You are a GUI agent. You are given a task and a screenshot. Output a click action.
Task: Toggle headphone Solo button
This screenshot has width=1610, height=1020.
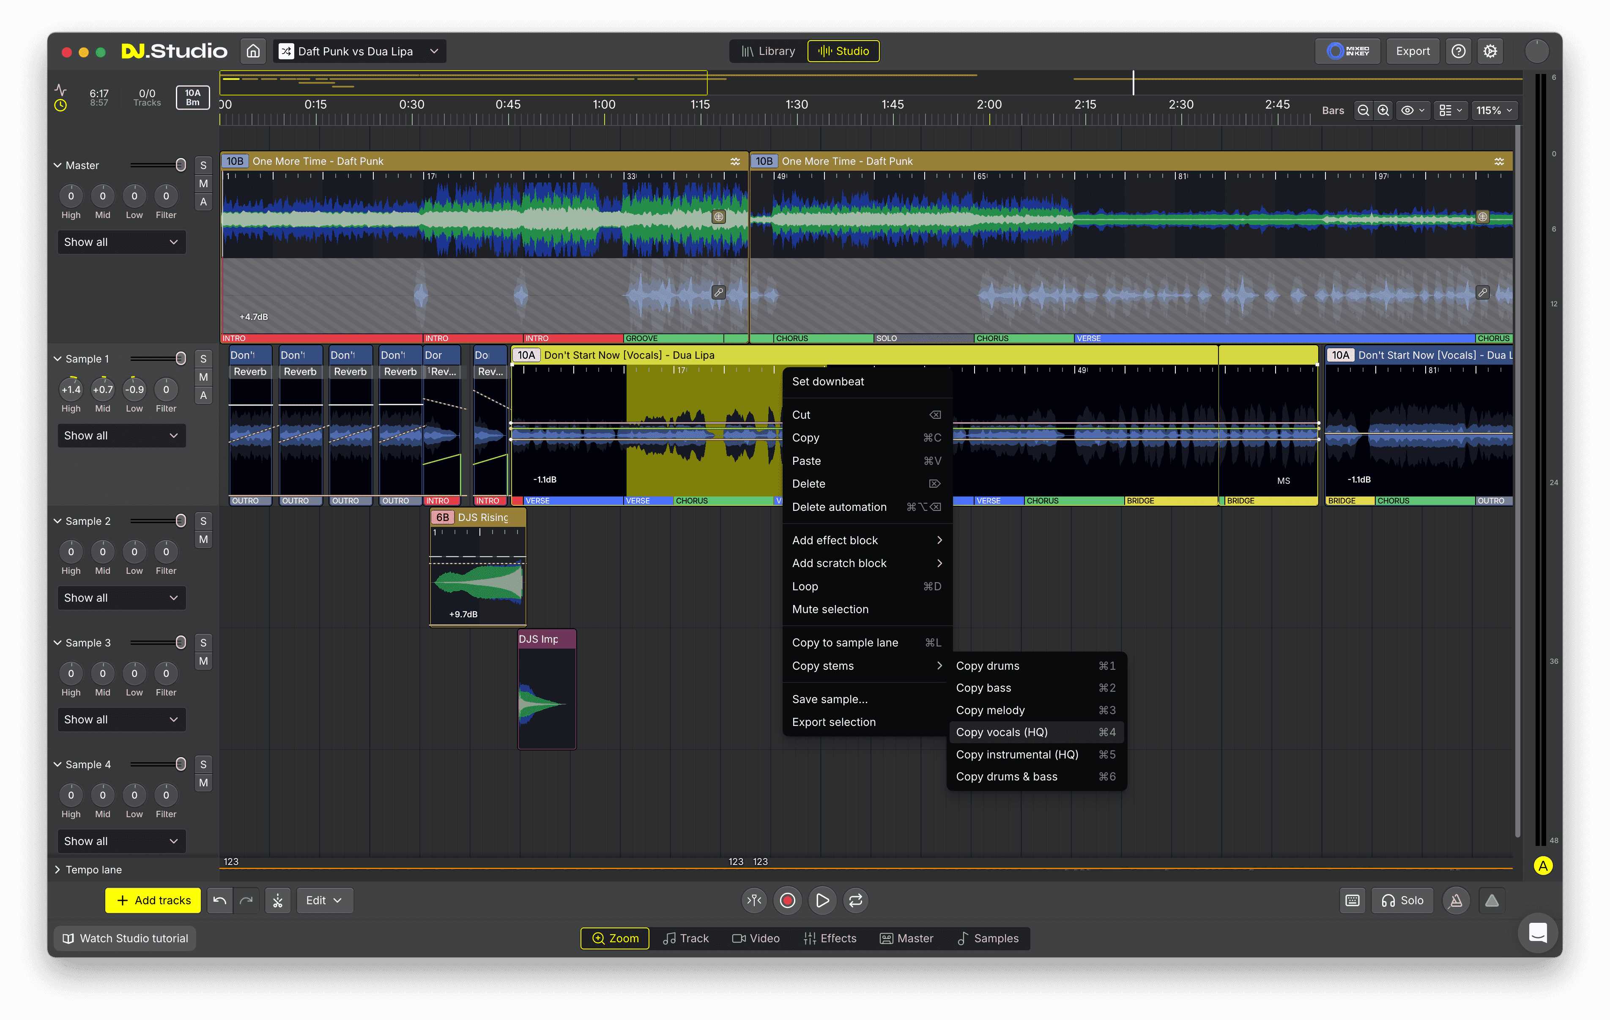(1402, 900)
